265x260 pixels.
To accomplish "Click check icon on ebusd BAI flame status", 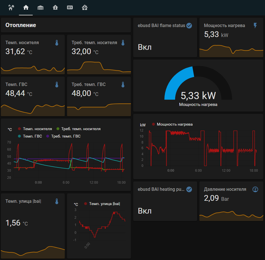I will 189,26.
